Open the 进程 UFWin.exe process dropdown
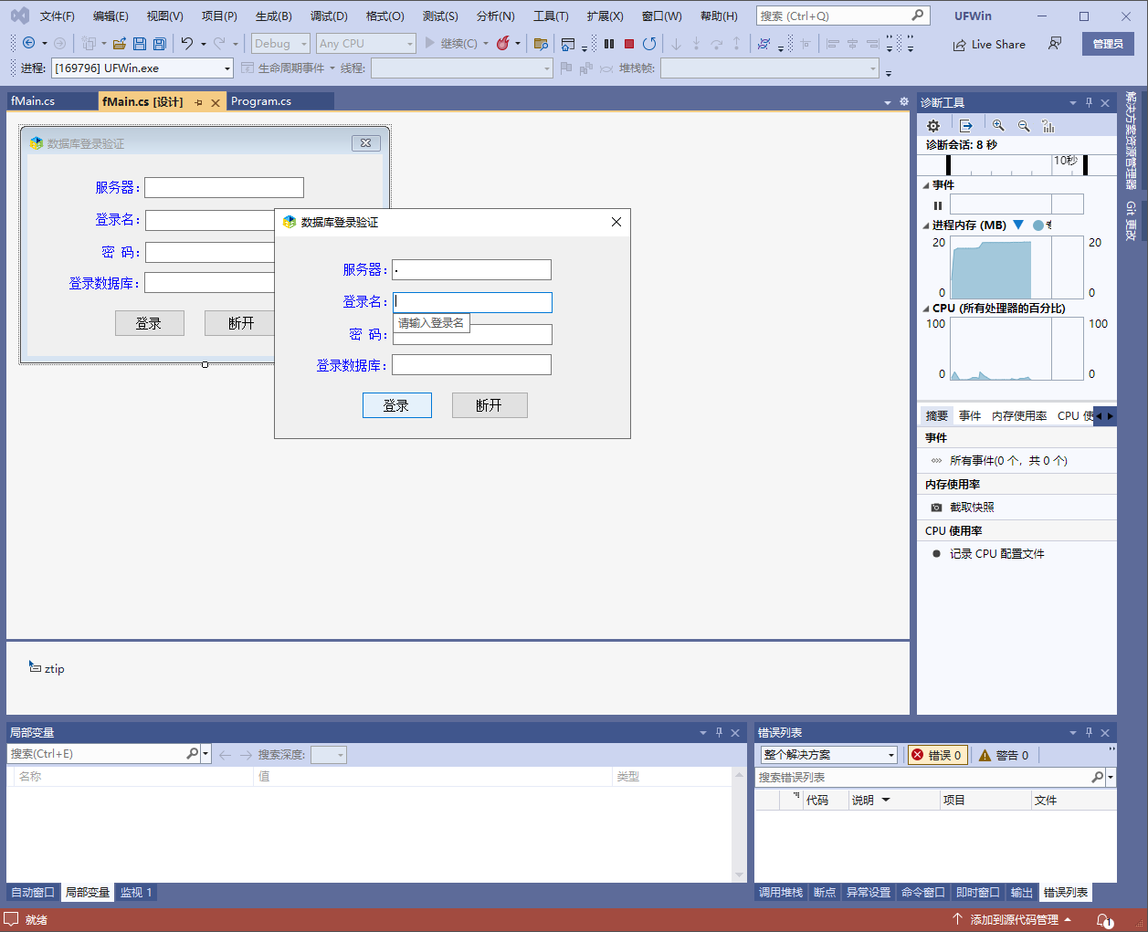The image size is (1148, 932). (227, 68)
